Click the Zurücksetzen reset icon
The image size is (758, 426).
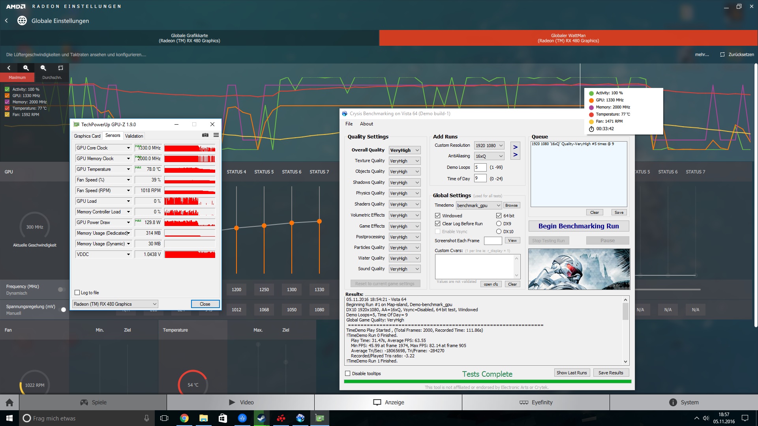(x=722, y=54)
